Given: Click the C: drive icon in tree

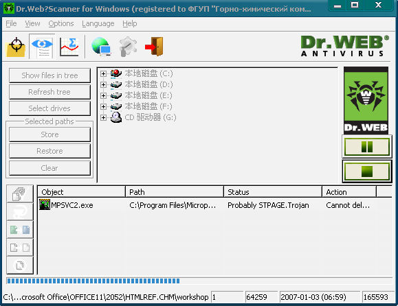Looking at the screenshot, I should (x=116, y=73).
